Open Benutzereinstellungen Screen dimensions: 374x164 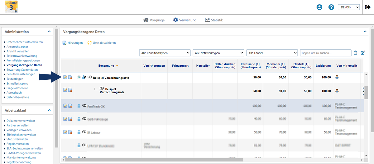point(21,74)
